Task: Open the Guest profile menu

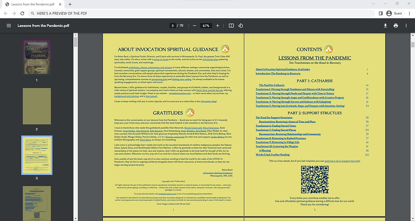Action: tap(395, 13)
